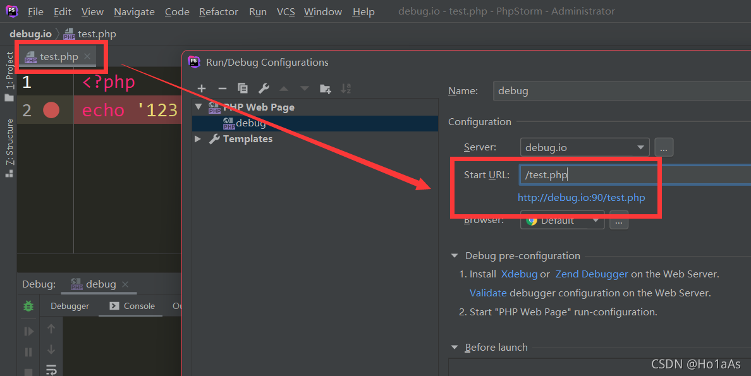
Task: Open the Refactor menu
Action: pyautogui.click(x=218, y=11)
